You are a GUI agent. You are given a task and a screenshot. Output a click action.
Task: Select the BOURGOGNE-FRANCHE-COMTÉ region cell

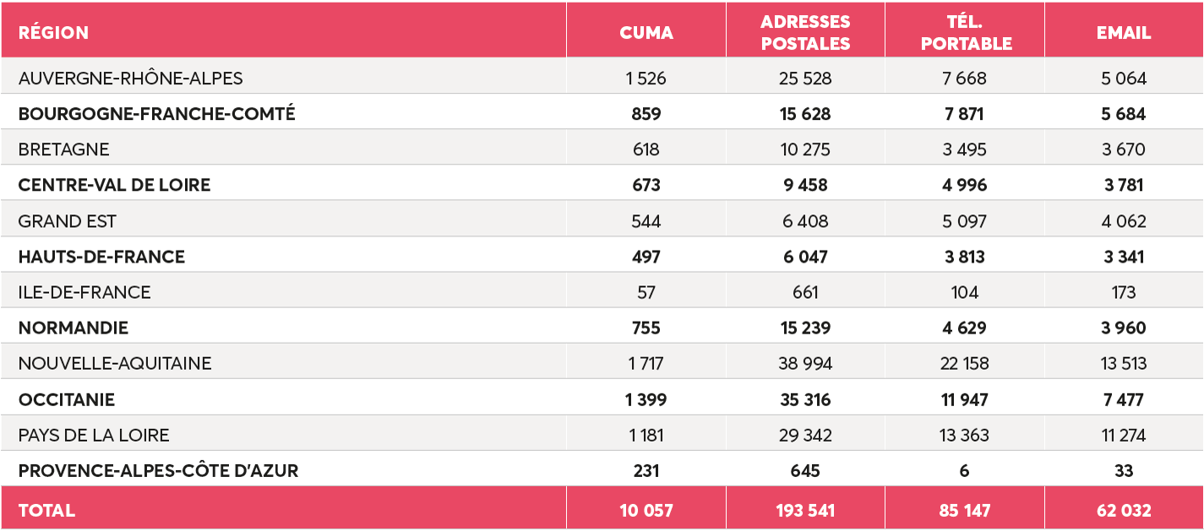click(157, 114)
